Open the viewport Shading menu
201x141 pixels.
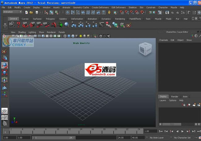pos(22,32)
